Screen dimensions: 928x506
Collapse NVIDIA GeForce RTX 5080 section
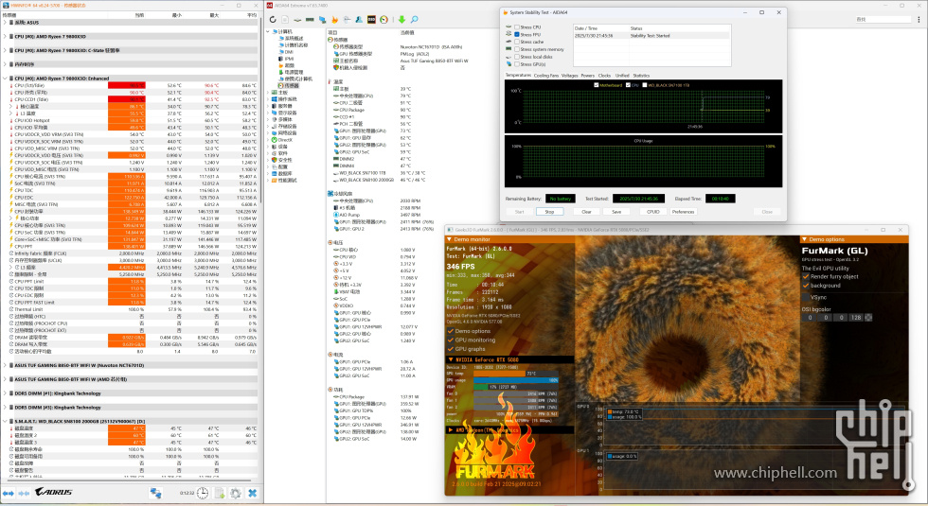(x=451, y=359)
